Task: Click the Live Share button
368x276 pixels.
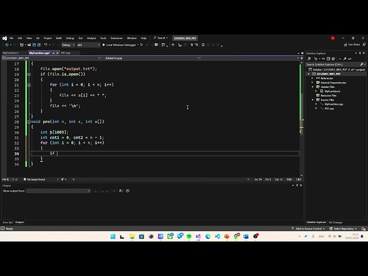Action: (352, 45)
